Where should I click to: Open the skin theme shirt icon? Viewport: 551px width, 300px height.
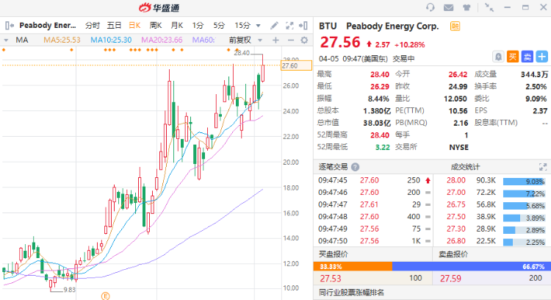[467, 7]
